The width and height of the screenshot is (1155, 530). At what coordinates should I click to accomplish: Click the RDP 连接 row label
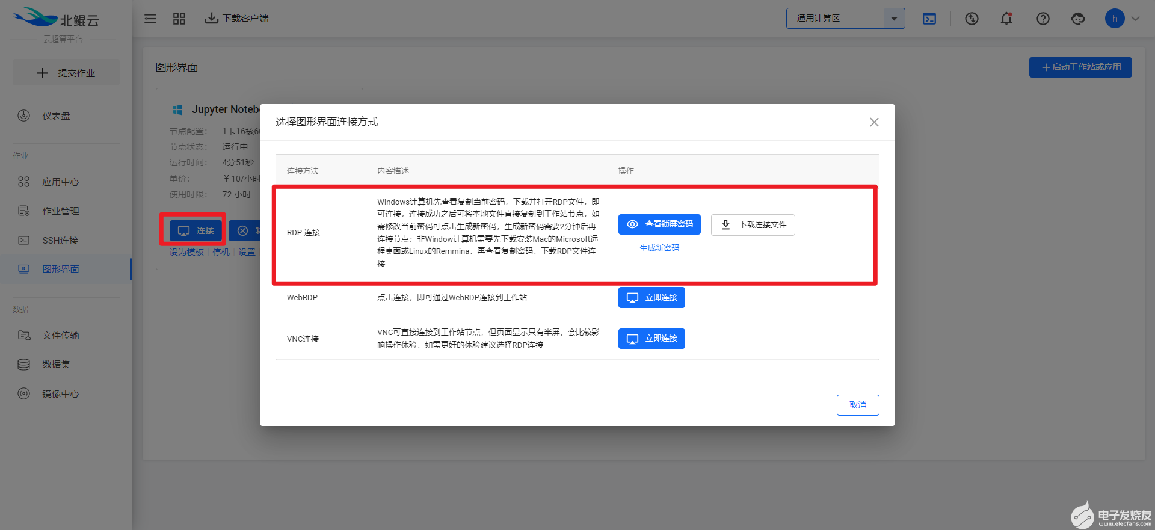[303, 233]
